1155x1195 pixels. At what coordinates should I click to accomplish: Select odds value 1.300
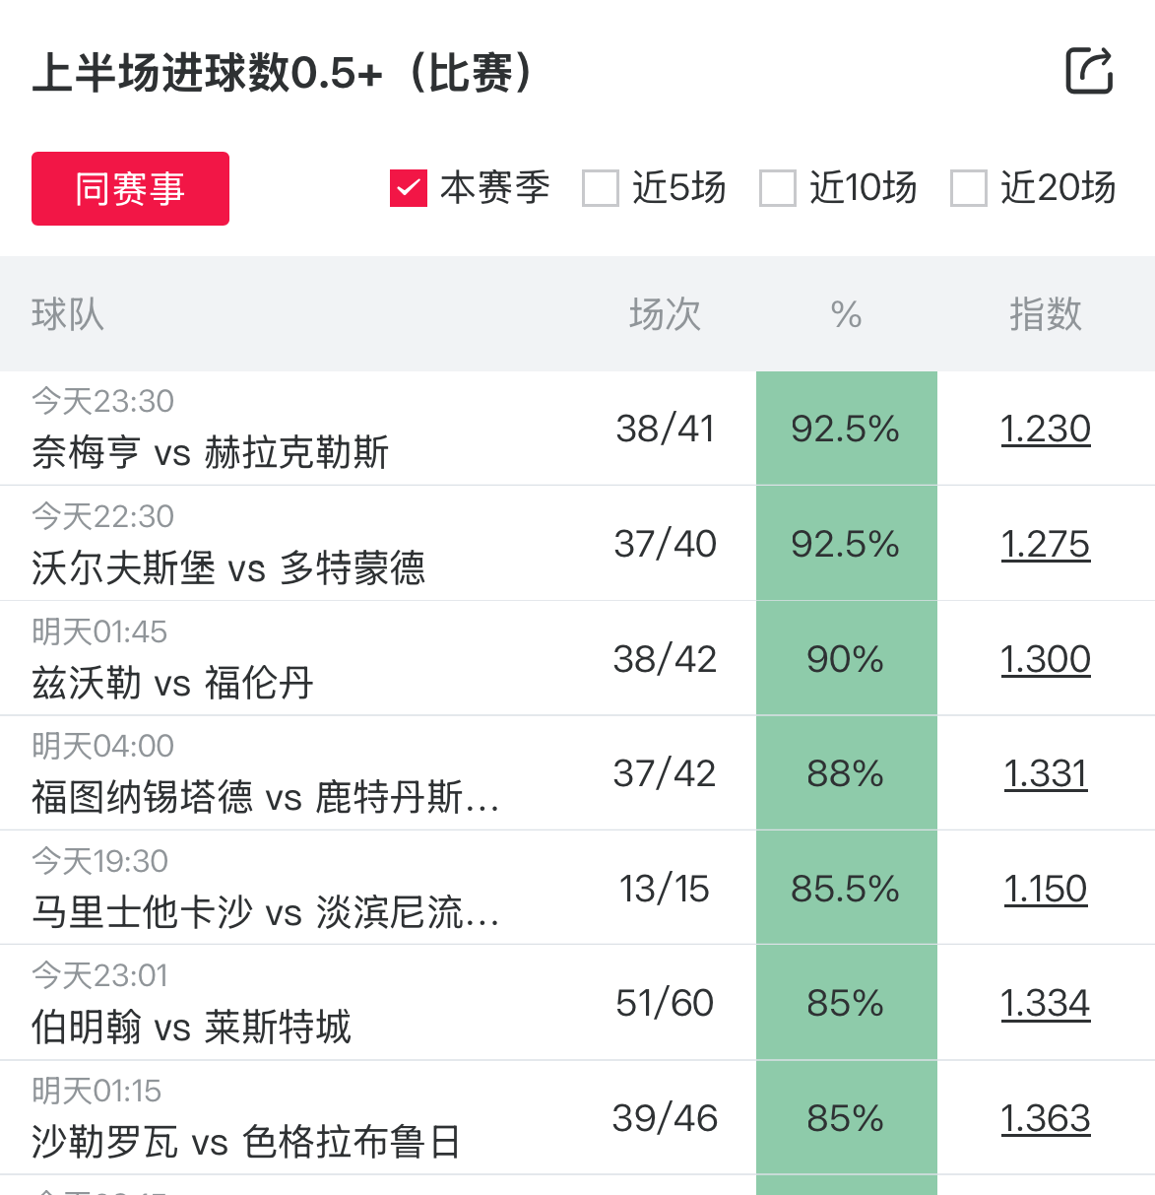[1045, 659]
